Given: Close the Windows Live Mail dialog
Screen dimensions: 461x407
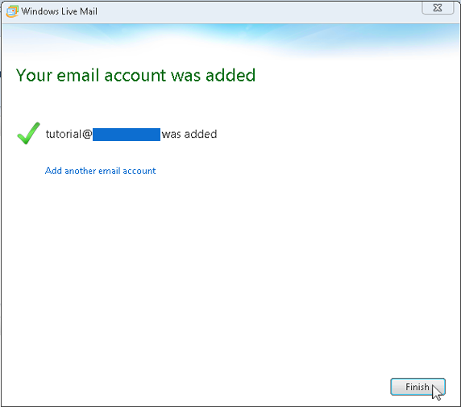Looking at the screenshot, I should pyautogui.click(x=438, y=7).
